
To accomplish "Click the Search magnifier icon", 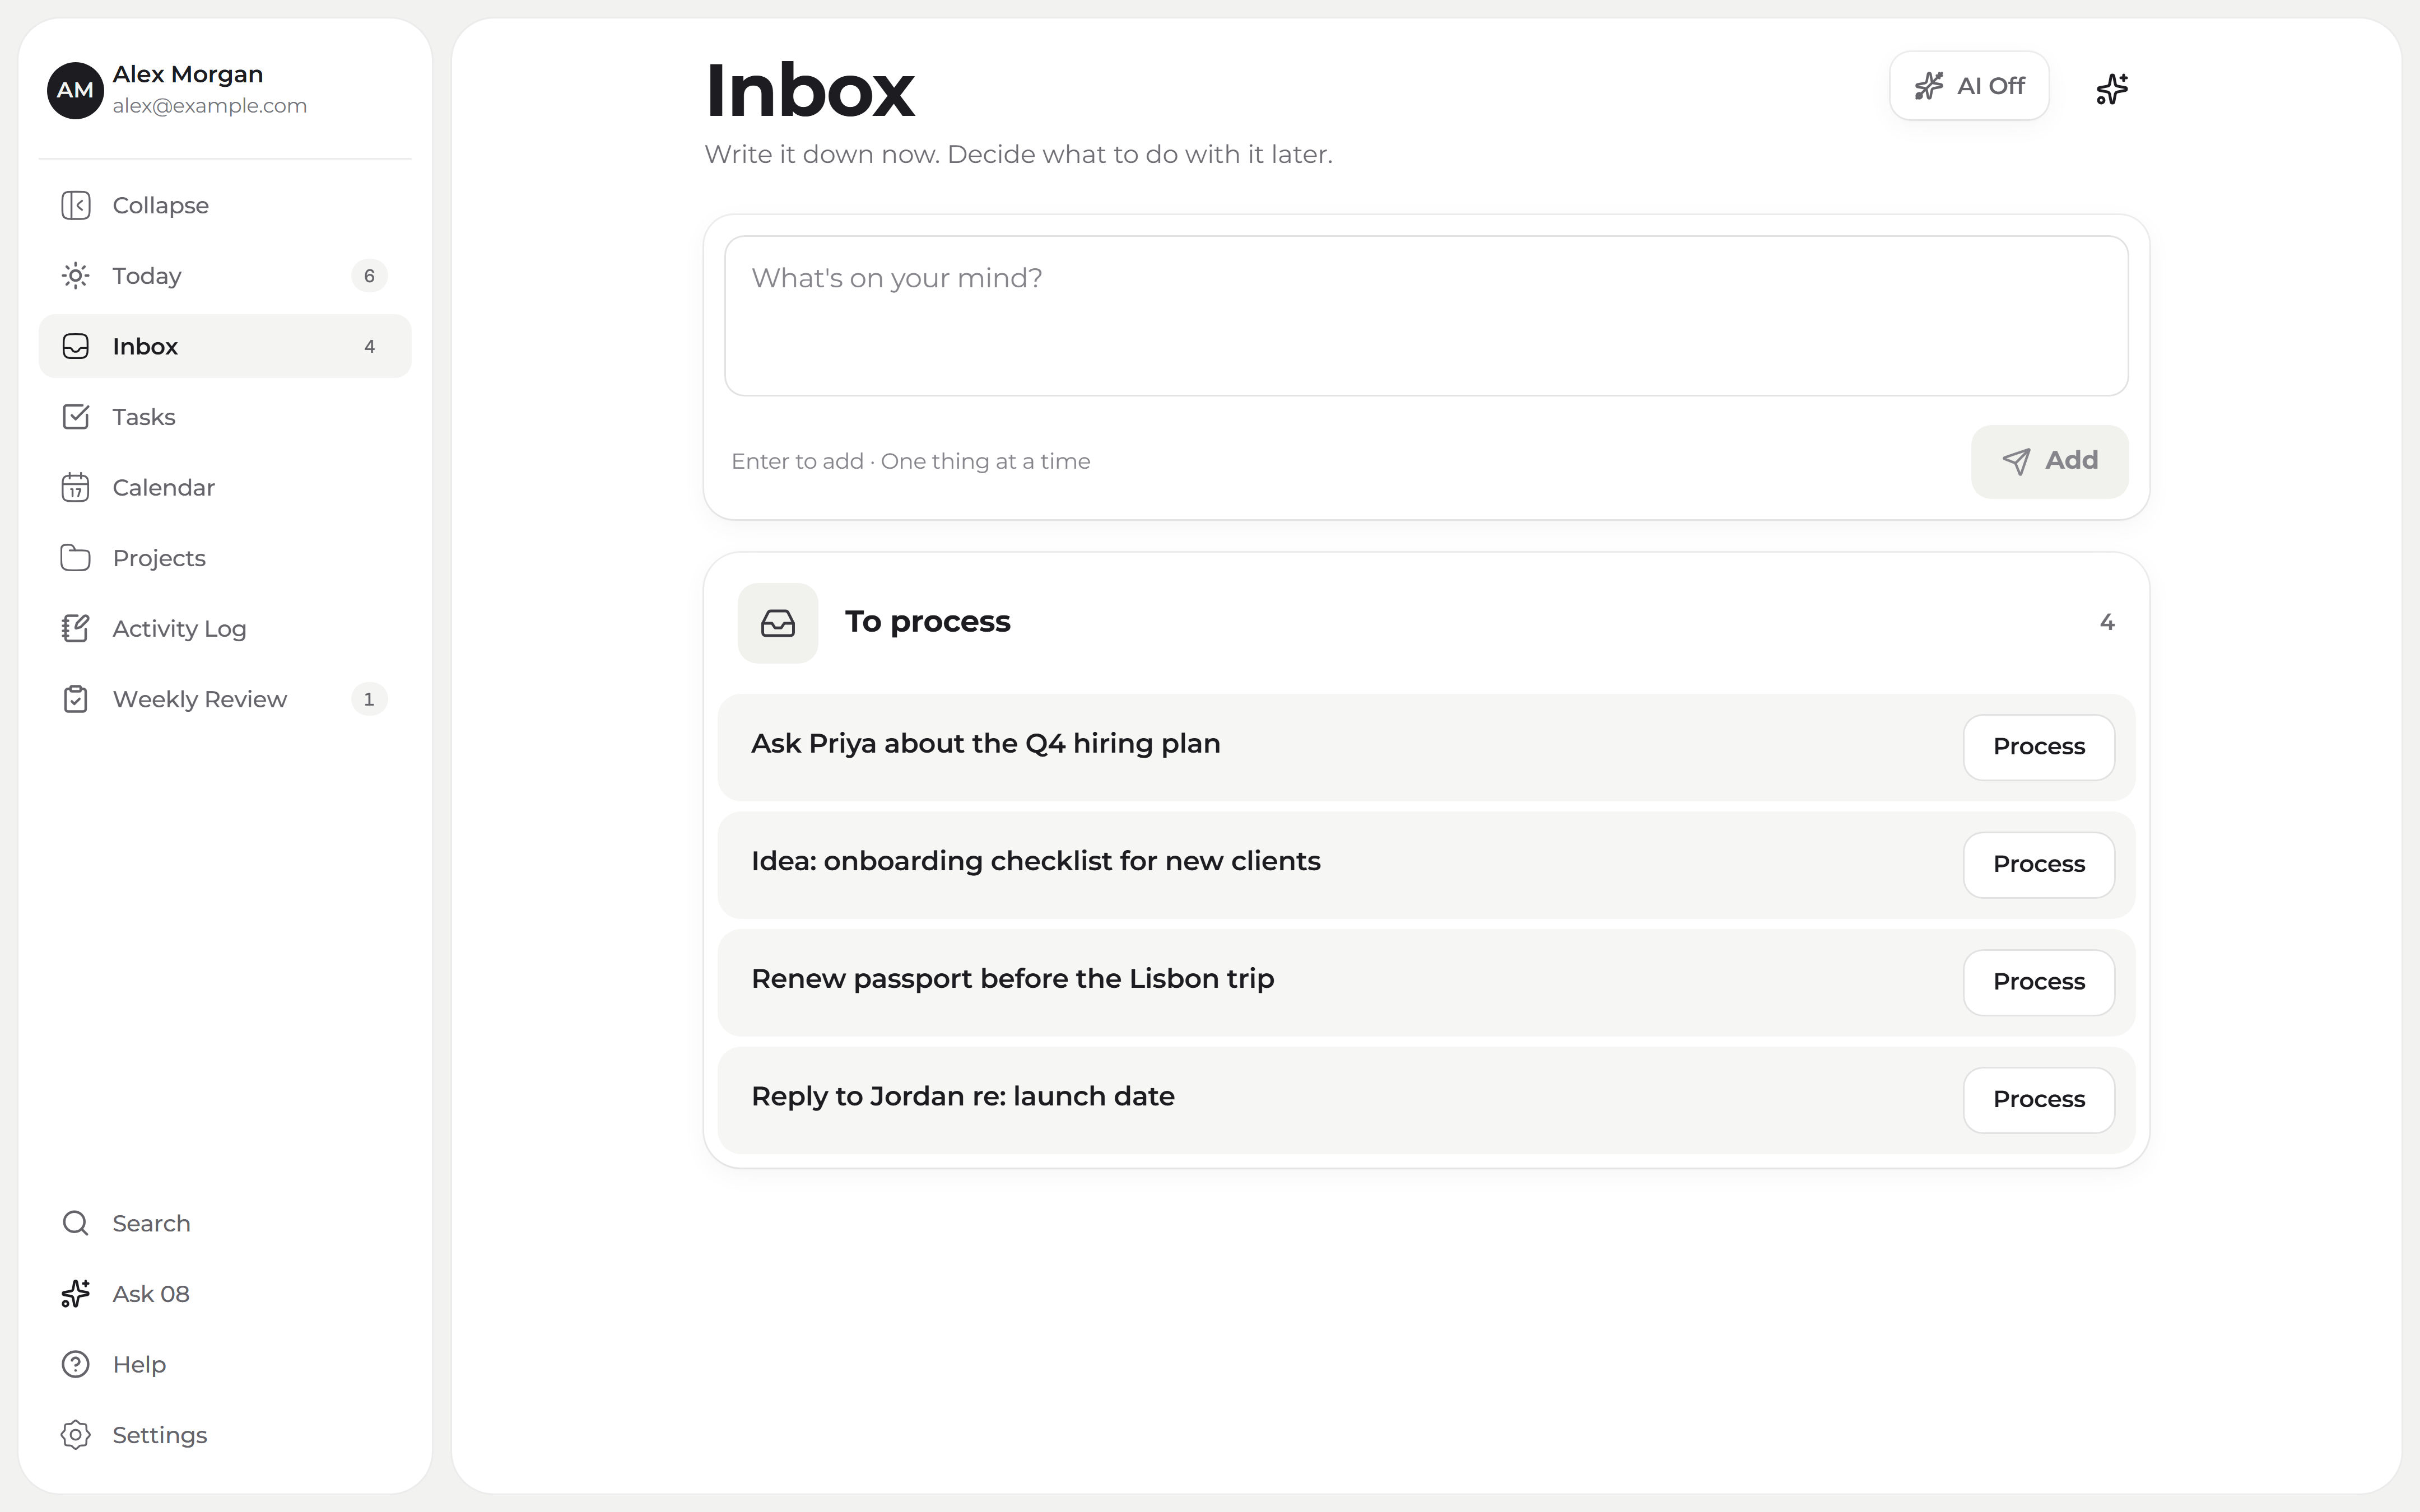I will click(75, 1223).
